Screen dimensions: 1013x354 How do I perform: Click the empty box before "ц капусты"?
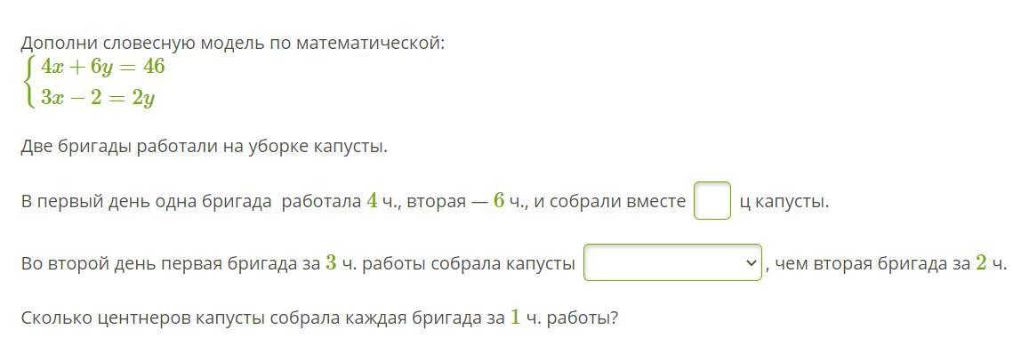coord(712,201)
